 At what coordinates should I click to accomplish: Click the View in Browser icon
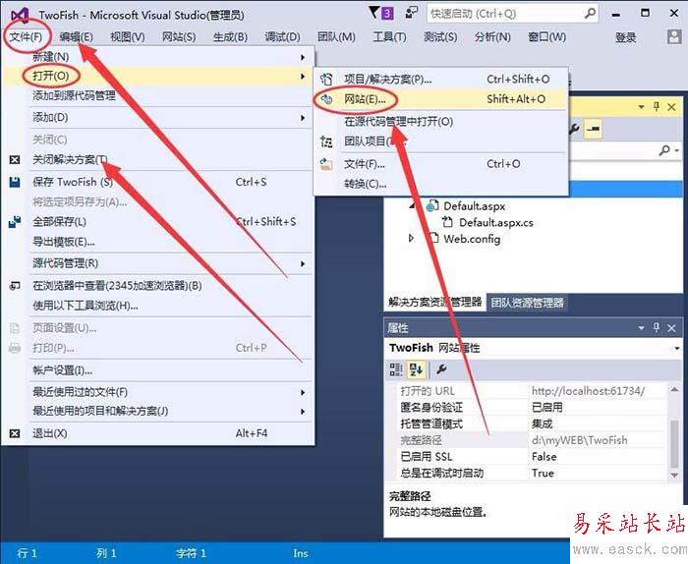click(x=15, y=286)
